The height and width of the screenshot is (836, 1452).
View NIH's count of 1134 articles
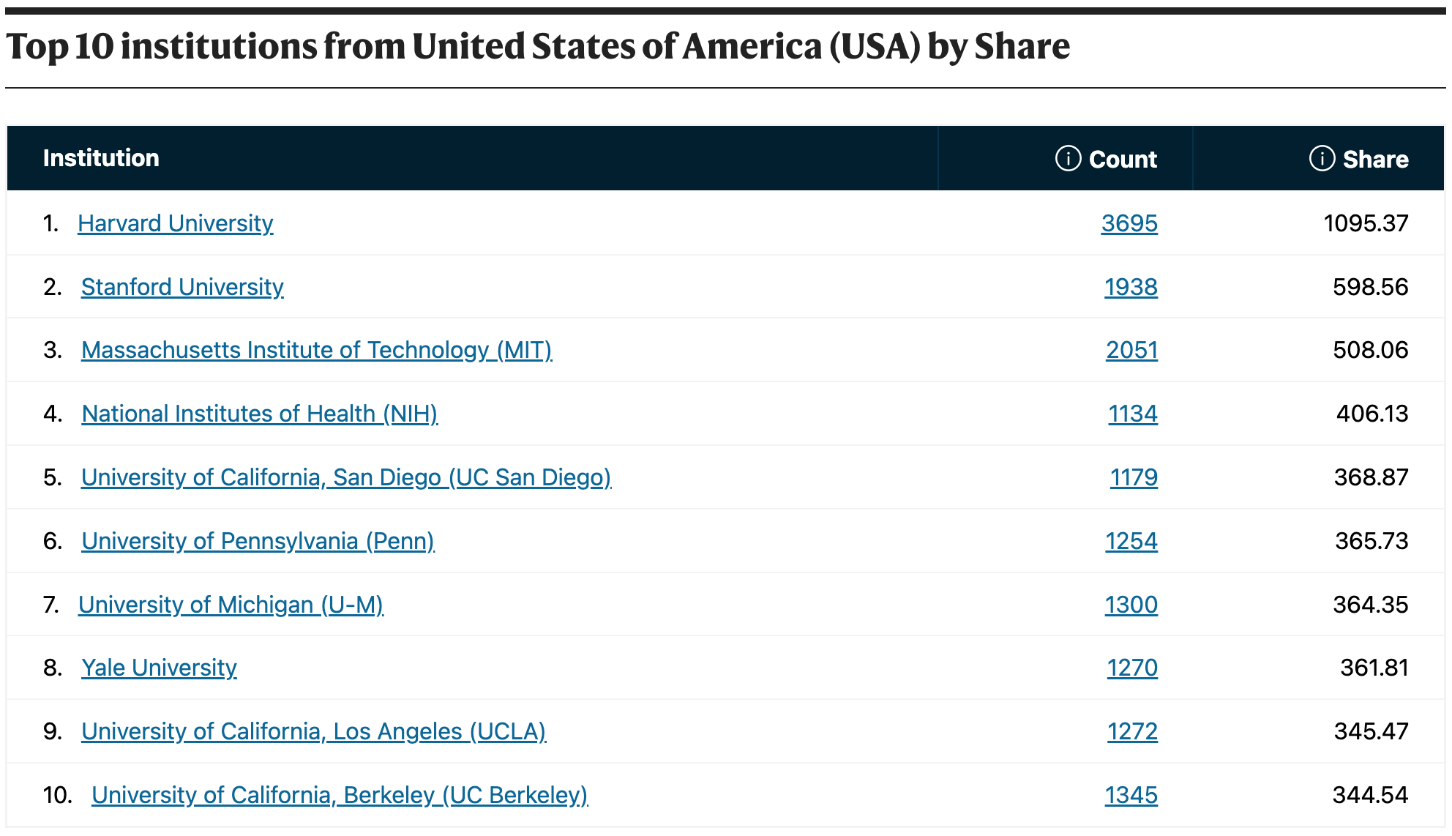pos(1133,414)
